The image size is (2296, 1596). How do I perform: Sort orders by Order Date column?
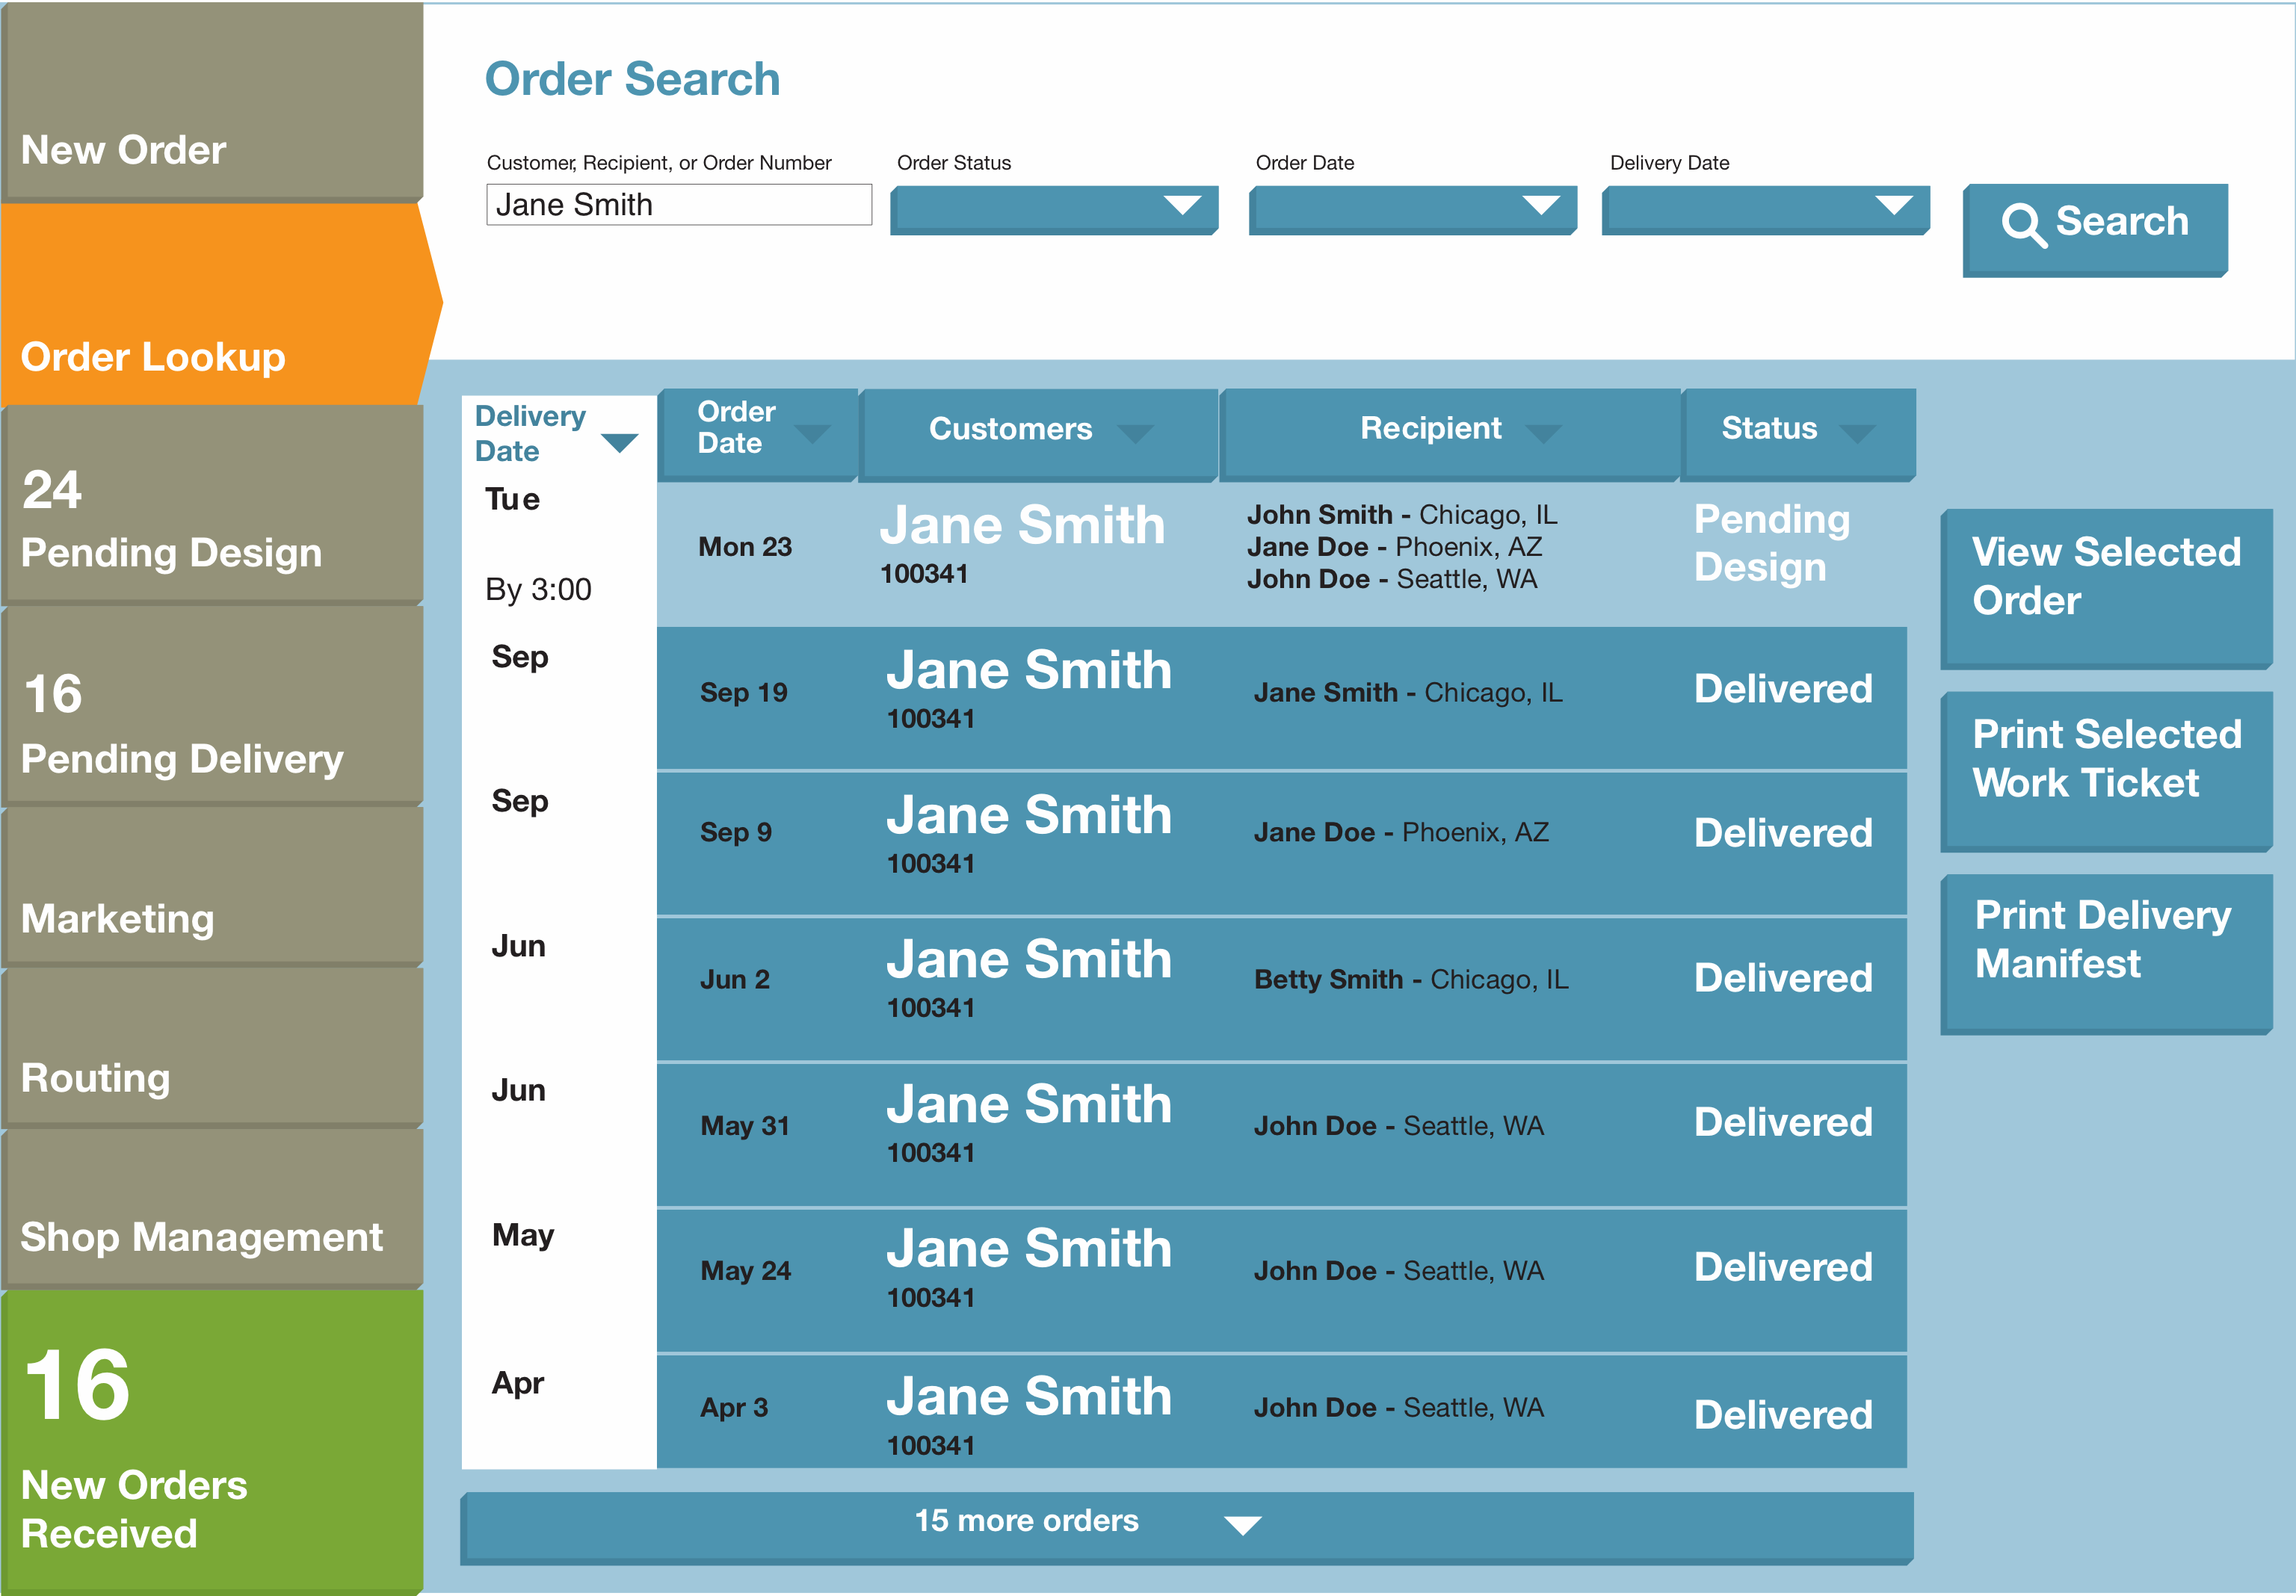pyautogui.click(x=757, y=431)
